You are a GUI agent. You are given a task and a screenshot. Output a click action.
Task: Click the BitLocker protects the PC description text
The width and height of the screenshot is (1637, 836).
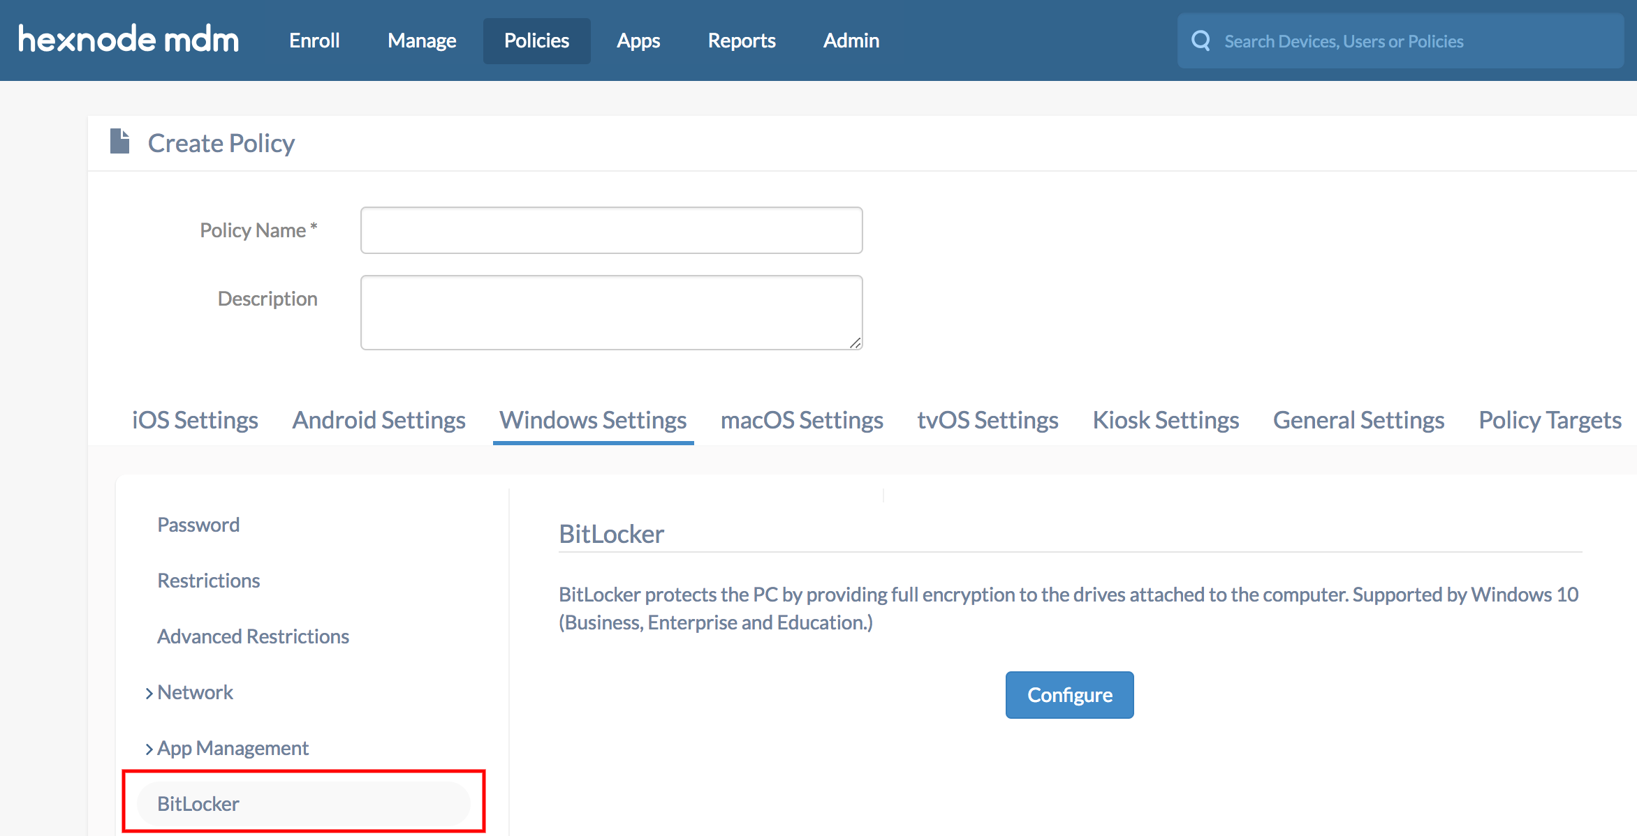click(1069, 609)
